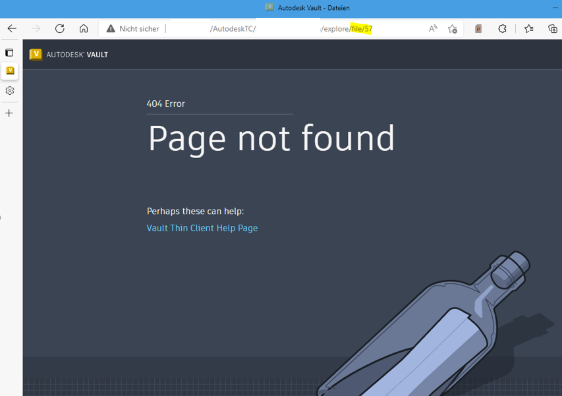Open the Collections icon in toolbar
Viewport: 562px width, 396px height.
pos(553,28)
